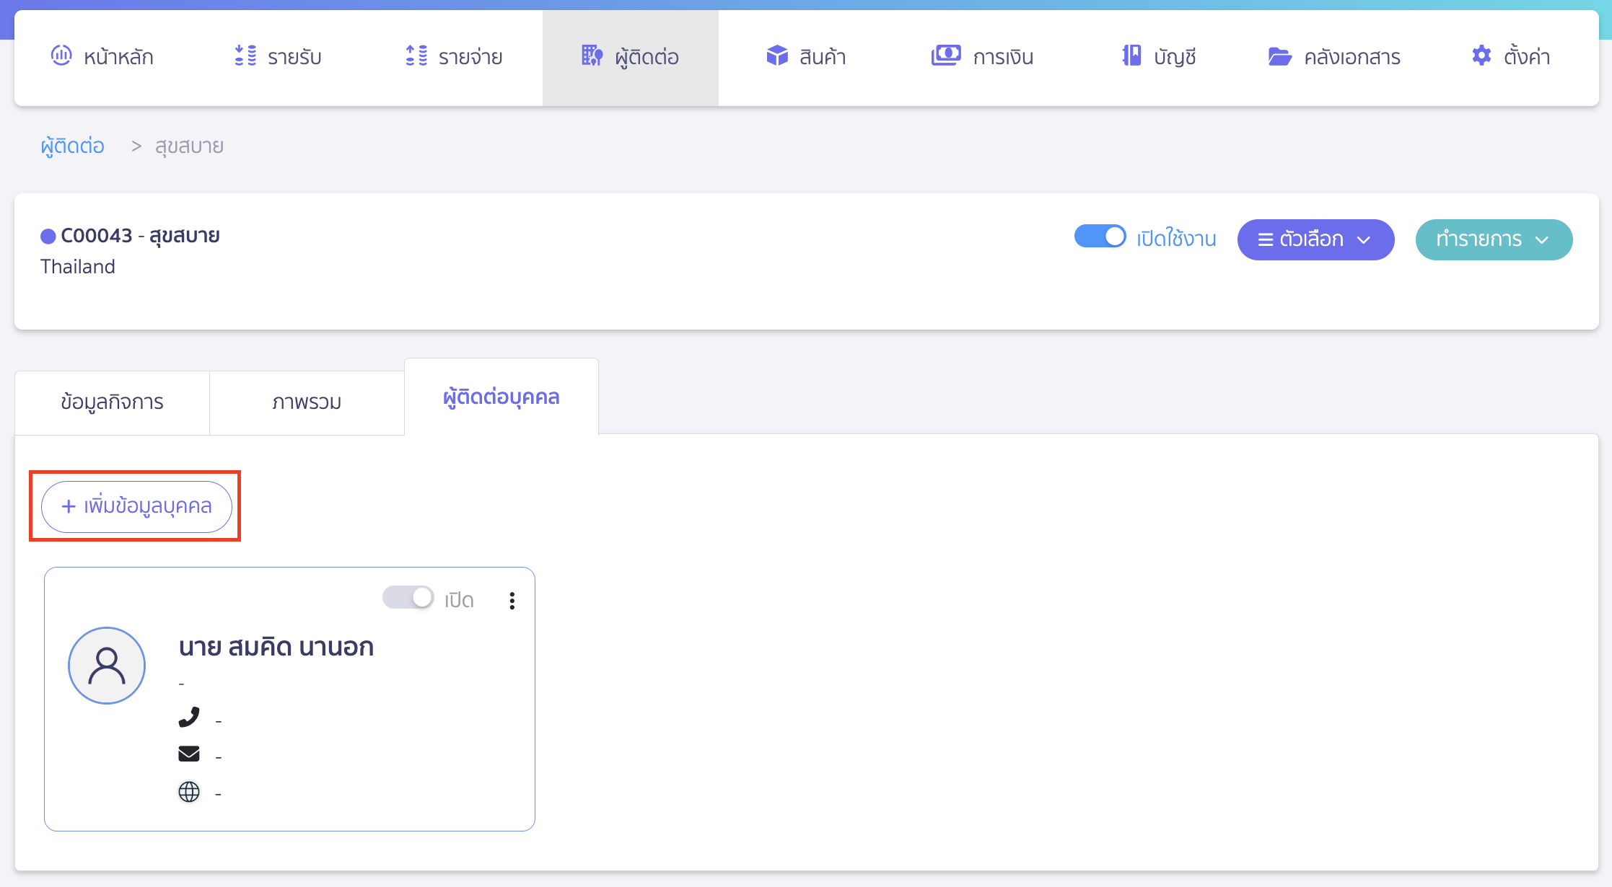Switch to the ข้อมูลกิจการ tab

pyautogui.click(x=112, y=402)
